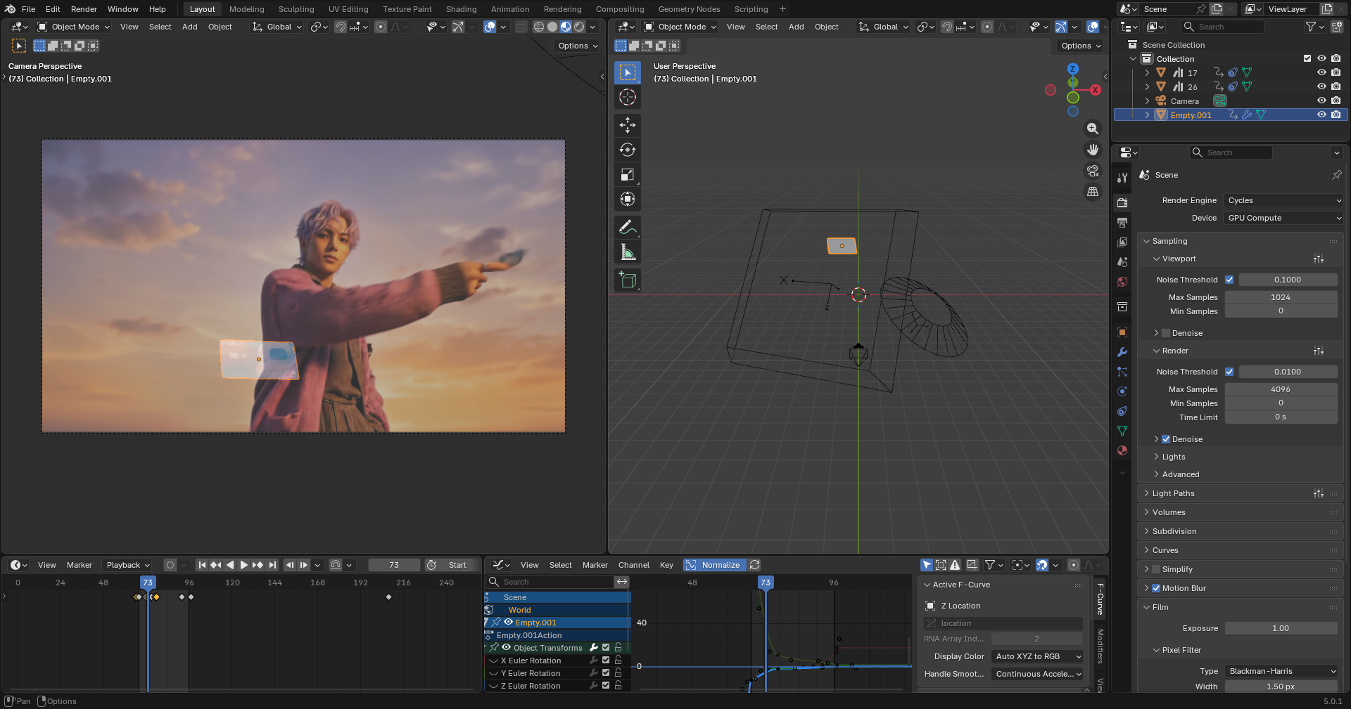This screenshot has height=709, width=1351.
Task: Open Render properties tab icon
Action: [x=1122, y=202]
